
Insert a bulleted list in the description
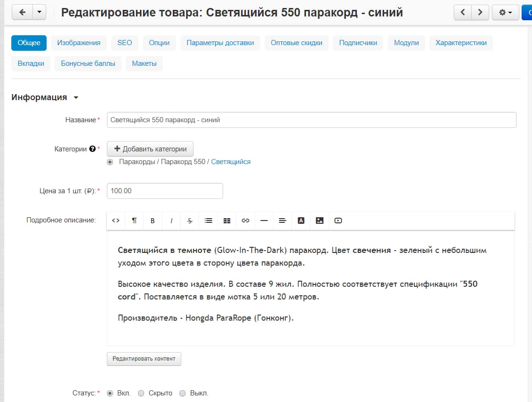coord(208,221)
